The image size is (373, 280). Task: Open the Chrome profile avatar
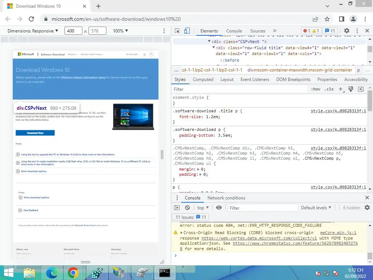point(353,19)
